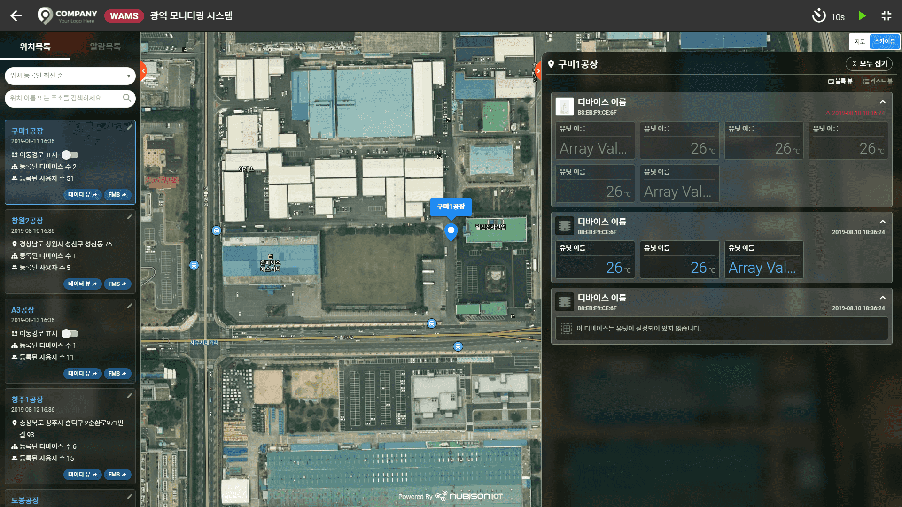The height and width of the screenshot is (507, 902).
Task: Click the location search input field
Action: click(x=70, y=98)
